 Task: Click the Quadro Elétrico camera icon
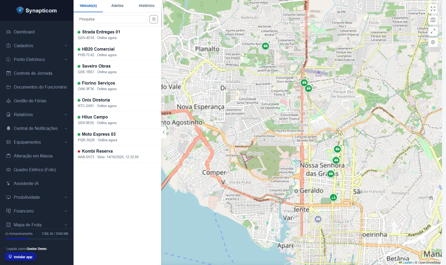click(x=8, y=170)
